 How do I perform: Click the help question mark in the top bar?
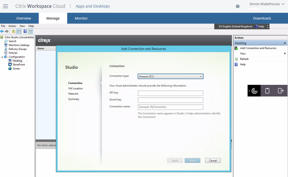[237, 6]
